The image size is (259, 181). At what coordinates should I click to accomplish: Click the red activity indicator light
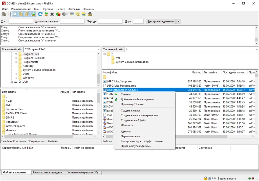click(x=253, y=178)
